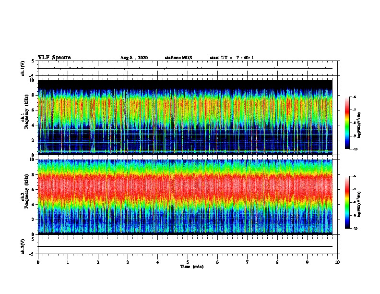Click the ch.2 spectrogram "2" kHz tick label
Image resolution: width=380 pixels, height=294 pixels.
(x=33, y=220)
